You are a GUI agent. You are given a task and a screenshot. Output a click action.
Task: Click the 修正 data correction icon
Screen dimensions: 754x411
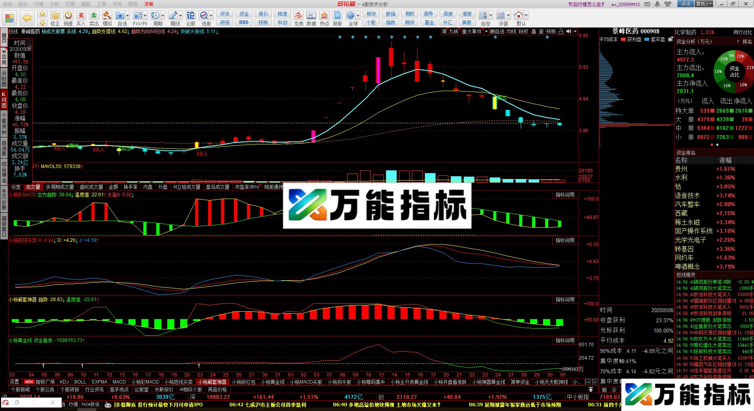coord(56,16)
